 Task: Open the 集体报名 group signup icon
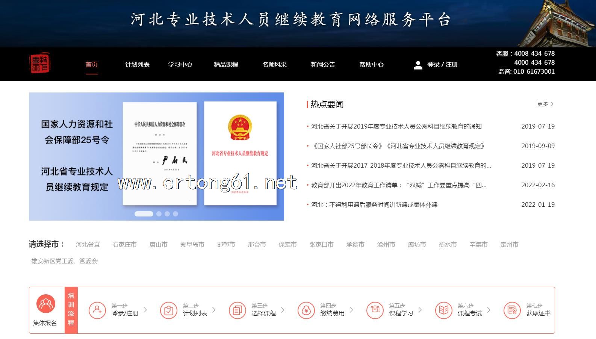click(46, 304)
